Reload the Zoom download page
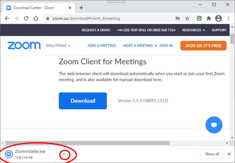 pyautogui.click(x=26, y=18)
